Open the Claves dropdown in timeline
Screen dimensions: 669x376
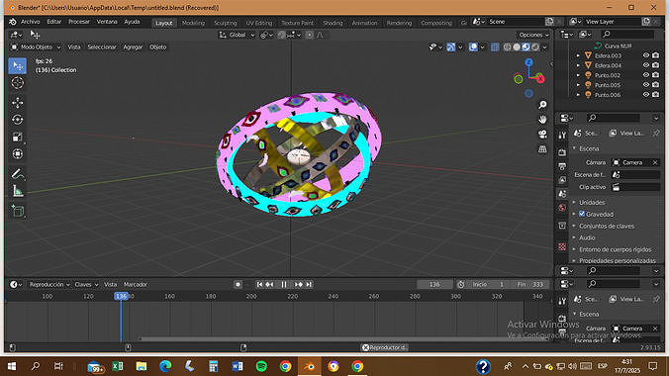86,284
